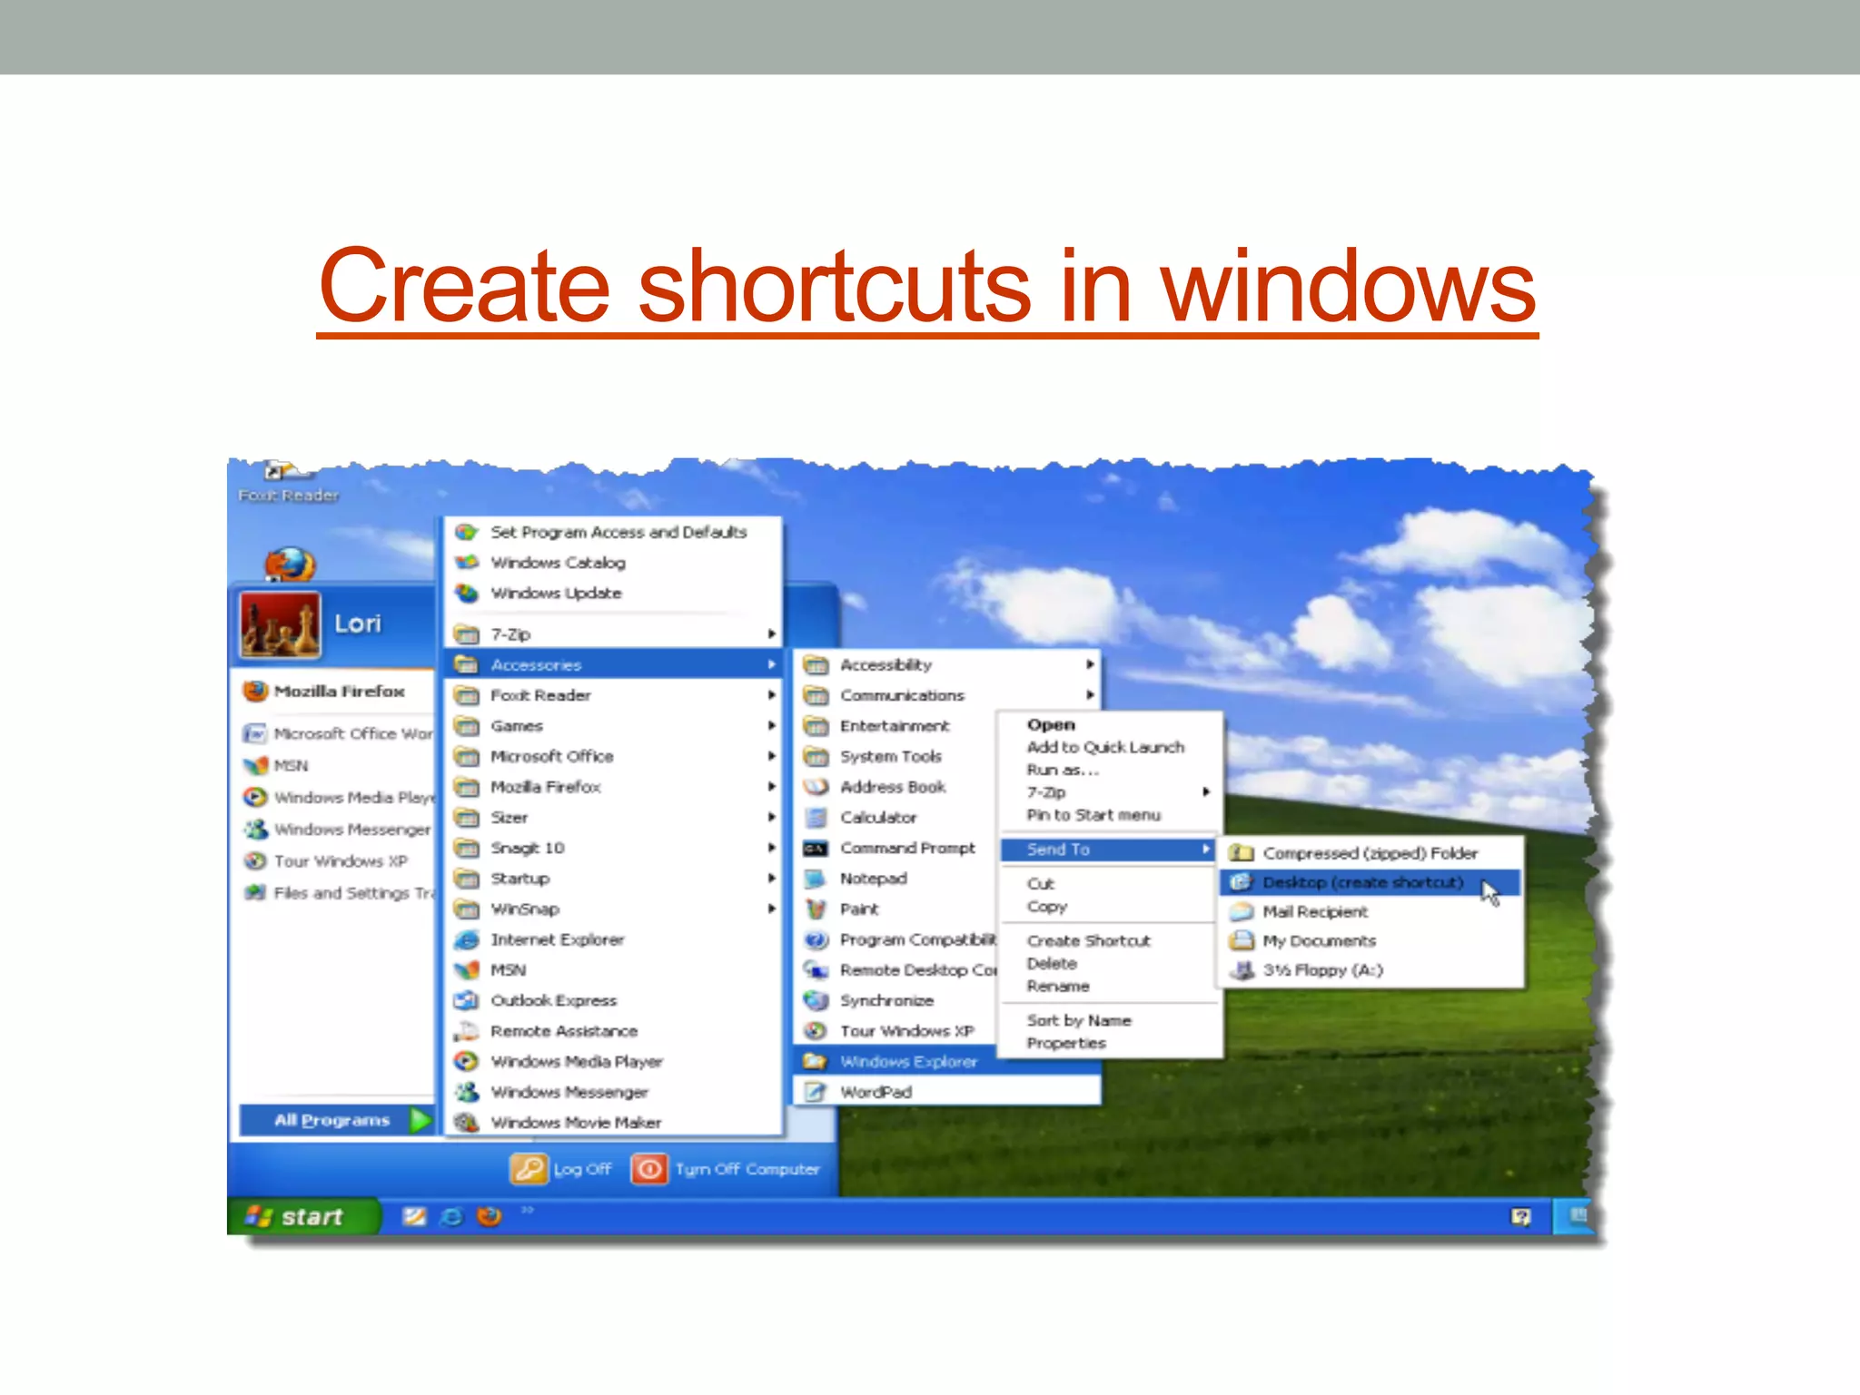Open WordPad icon

pos(816,1092)
